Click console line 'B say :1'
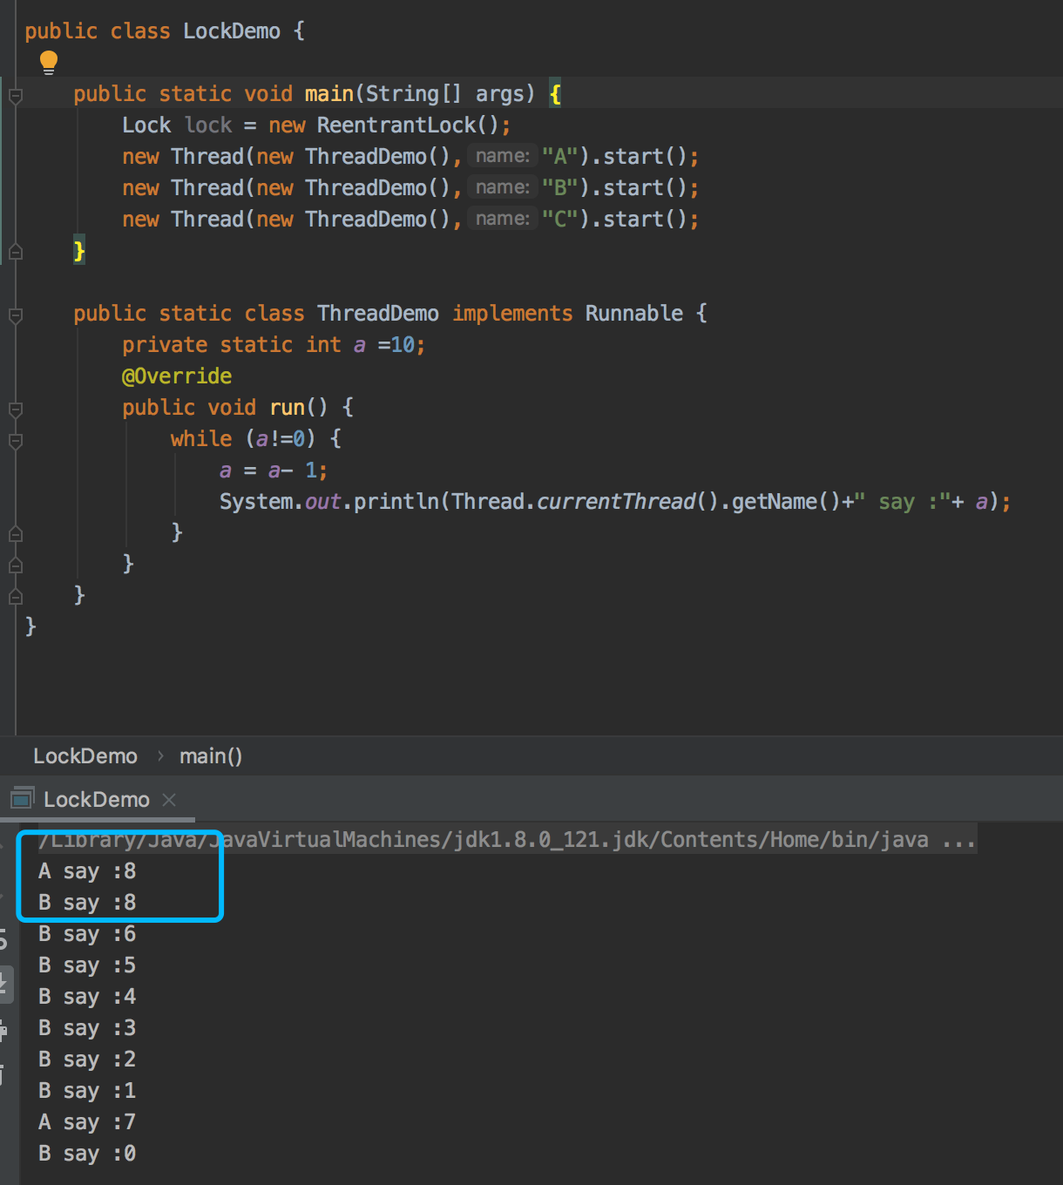The height and width of the screenshot is (1185, 1063). [87, 1091]
